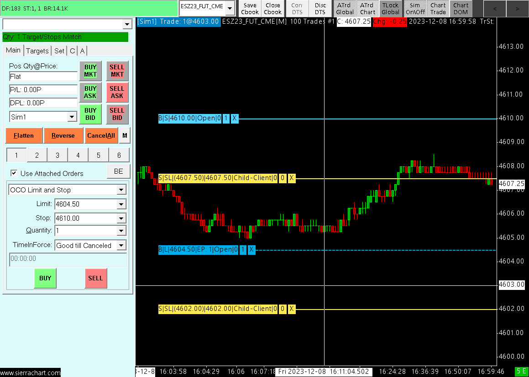The height and width of the screenshot is (377, 529).
Task: Click the red SELL order button
Action: coord(96,278)
